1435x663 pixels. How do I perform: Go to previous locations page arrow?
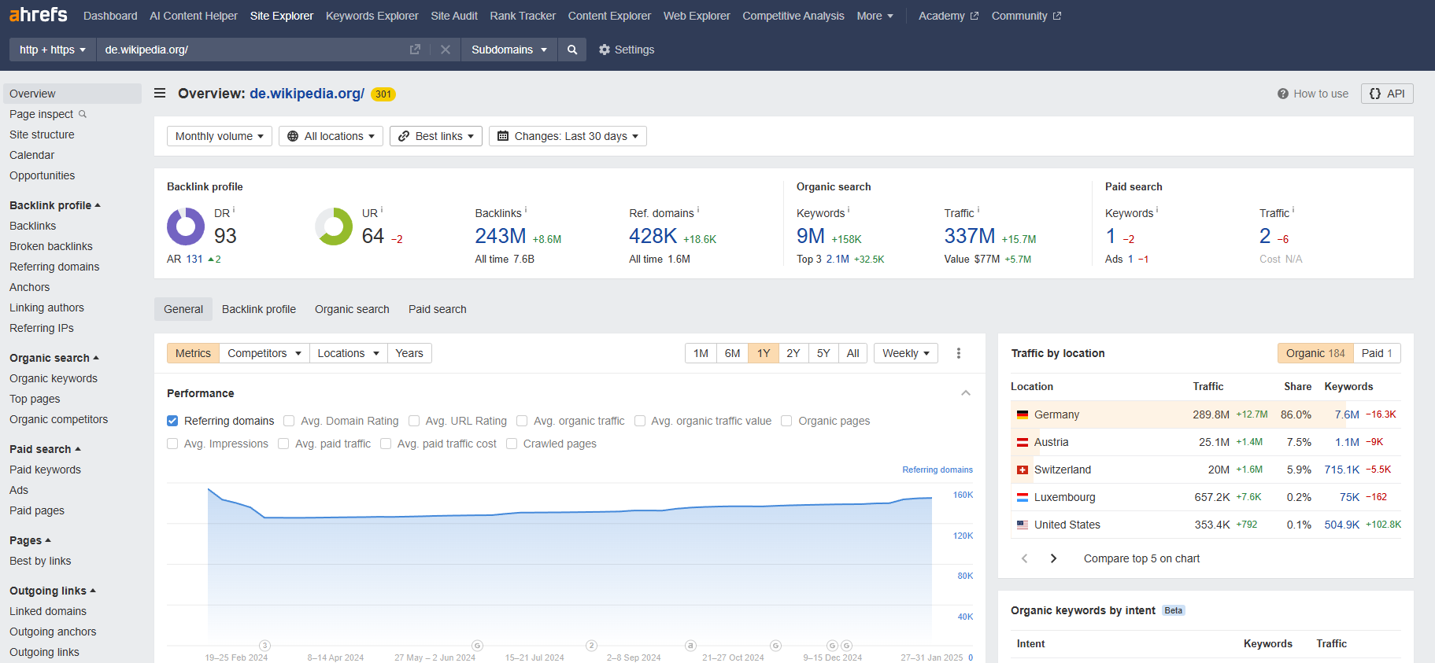point(1024,558)
